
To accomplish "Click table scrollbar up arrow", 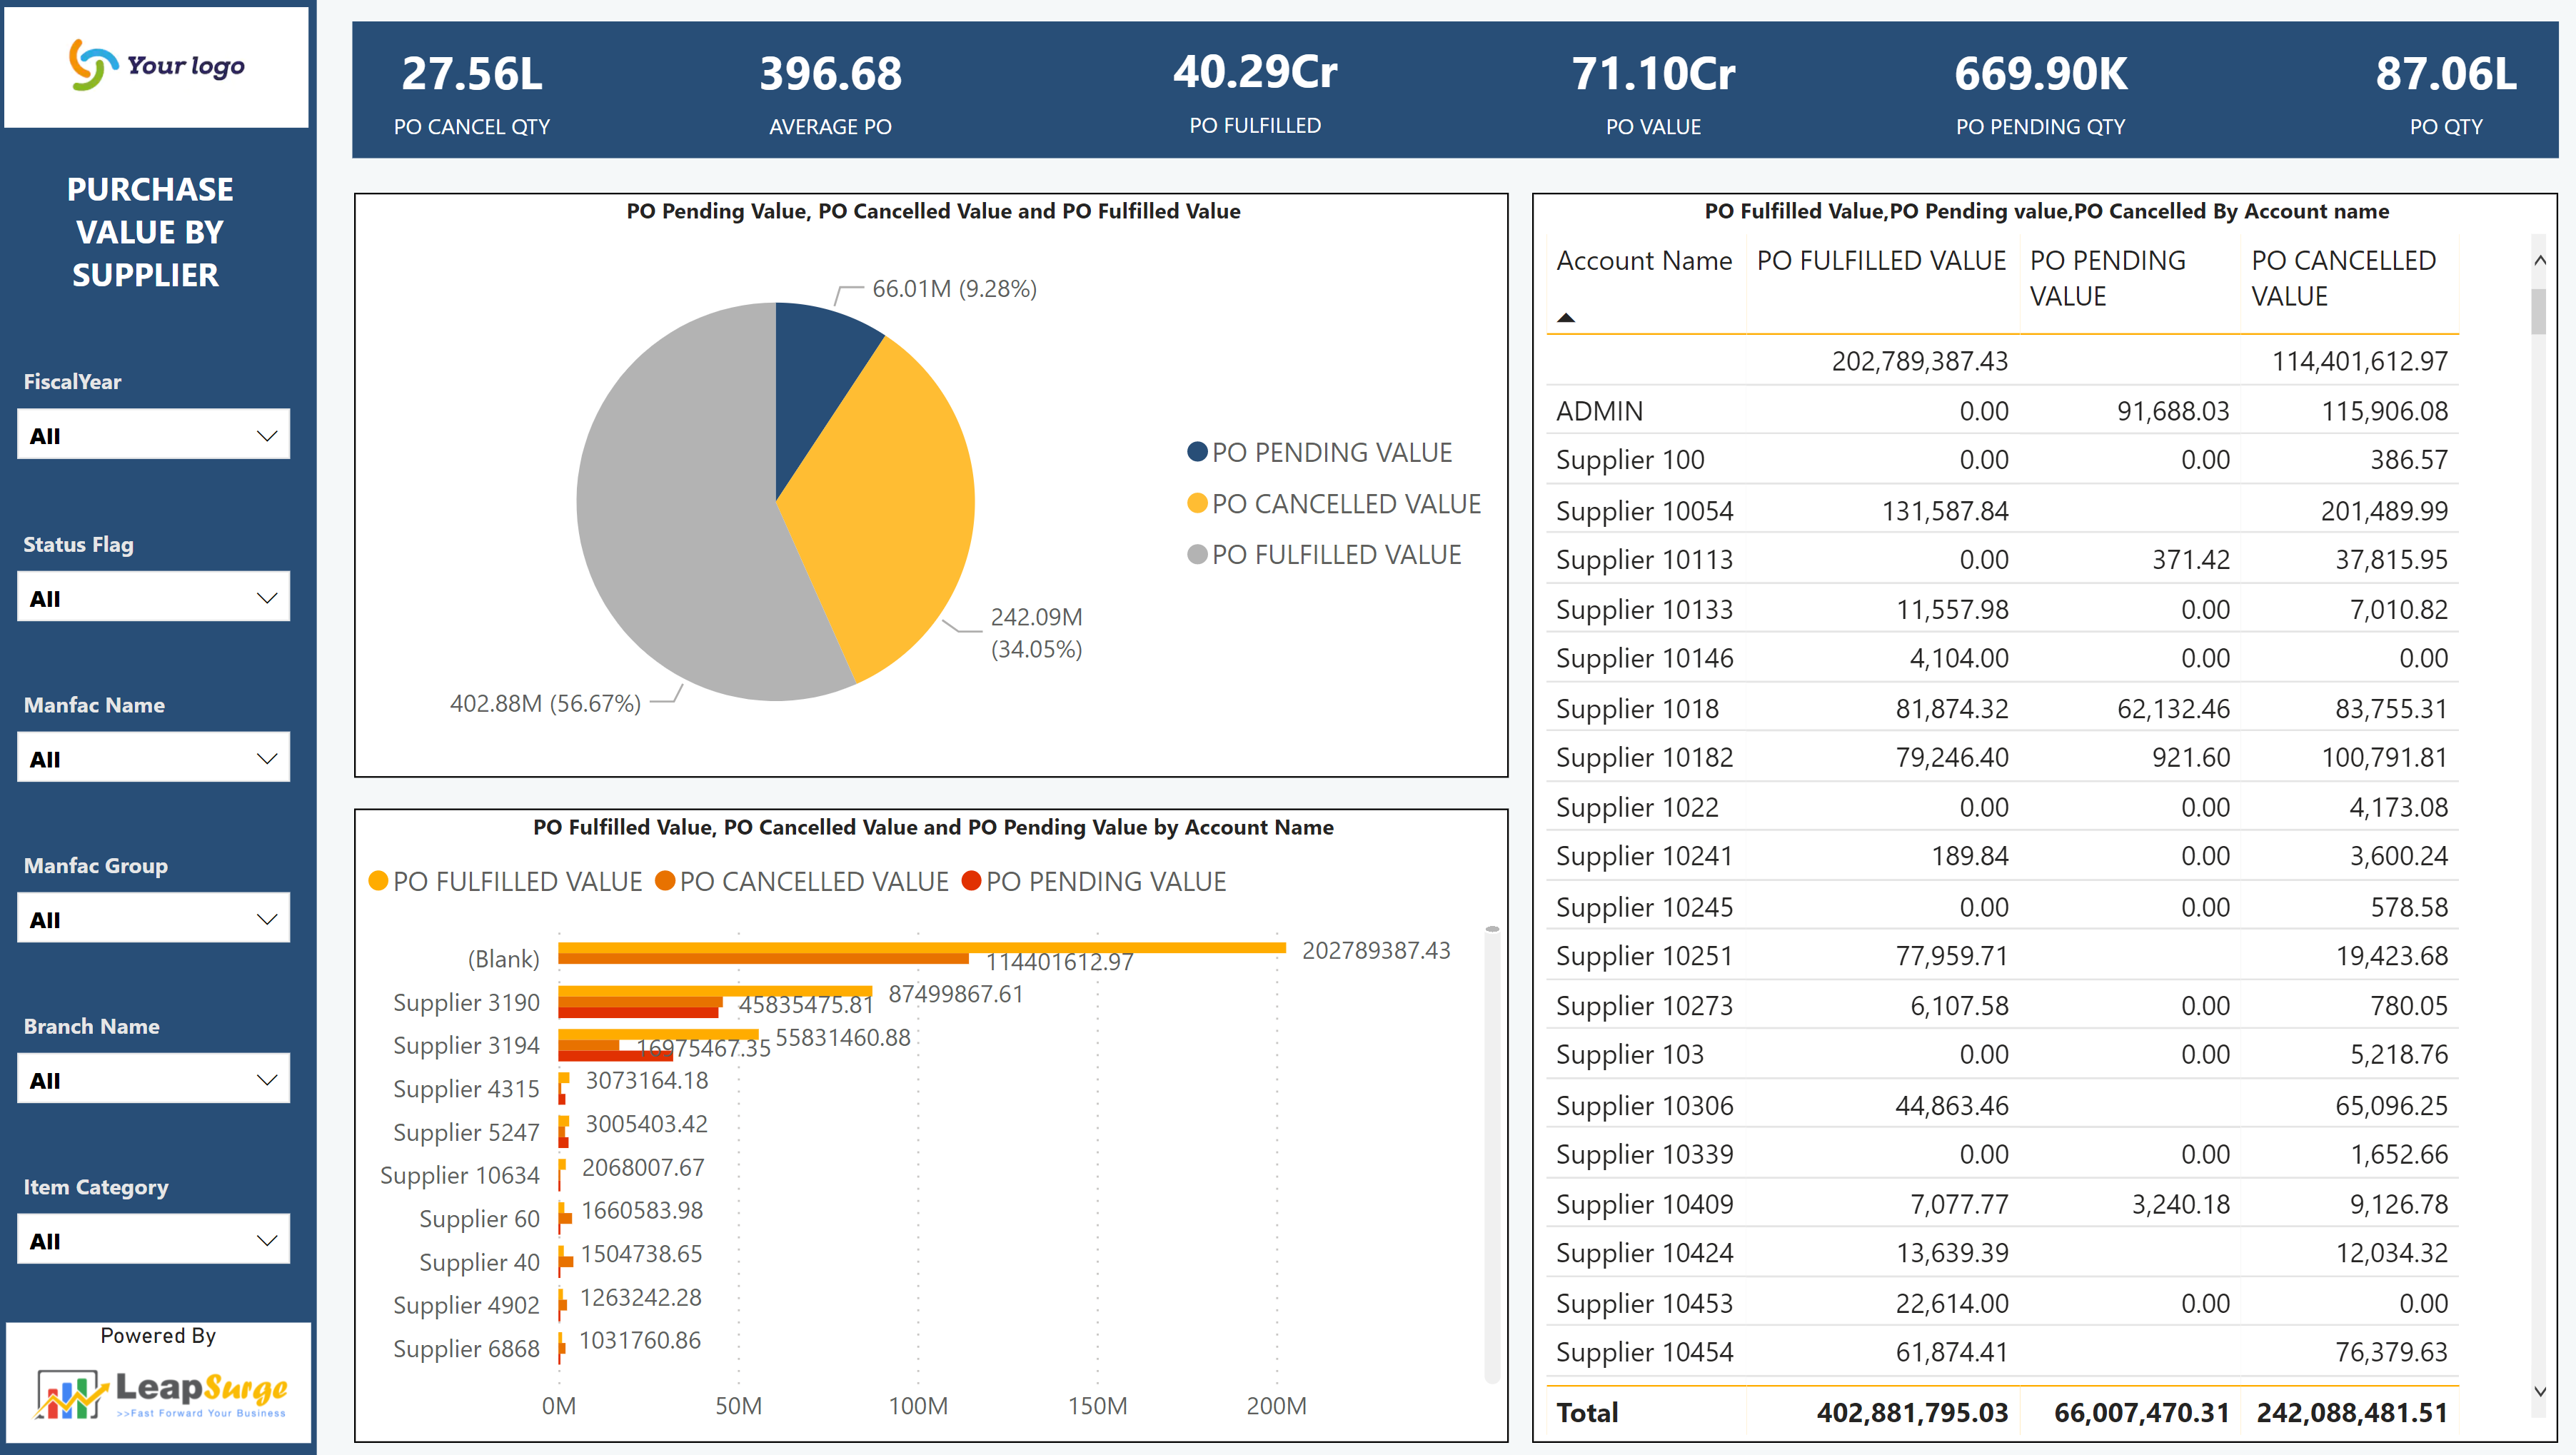I will (2539, 260).
